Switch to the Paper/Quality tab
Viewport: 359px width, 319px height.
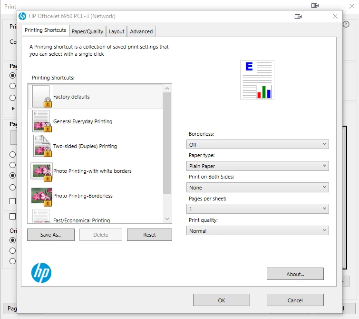pos(87,31)
